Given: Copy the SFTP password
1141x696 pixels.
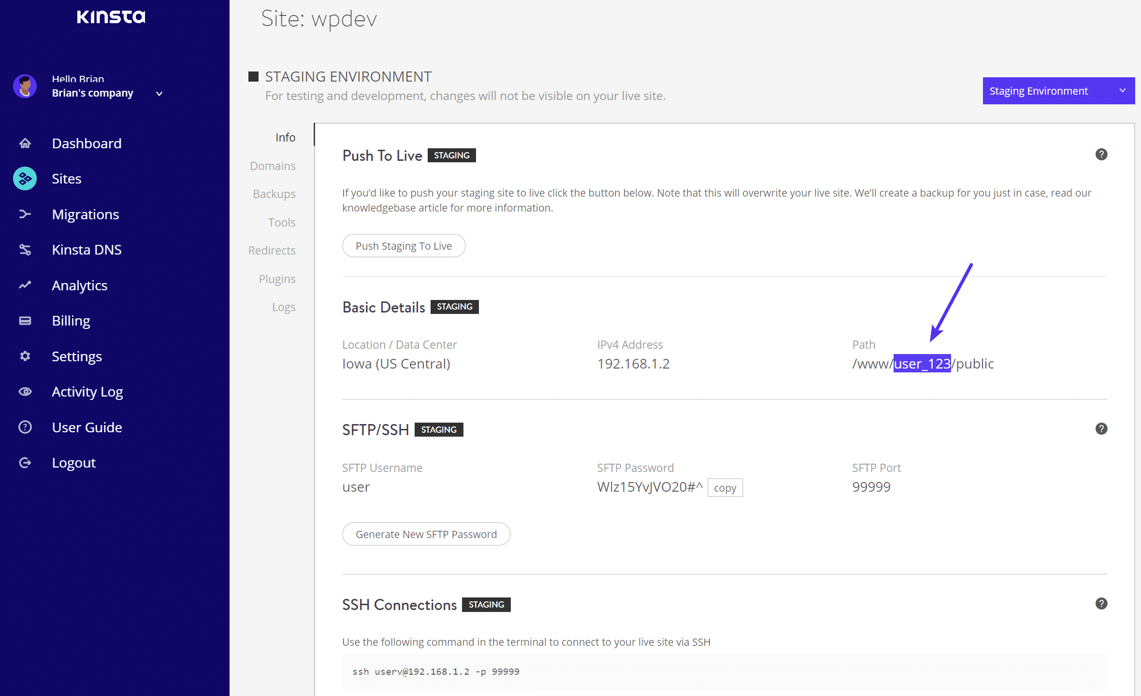Looking at the screenshot, I should pyautogui.click(x=725, y=487).
